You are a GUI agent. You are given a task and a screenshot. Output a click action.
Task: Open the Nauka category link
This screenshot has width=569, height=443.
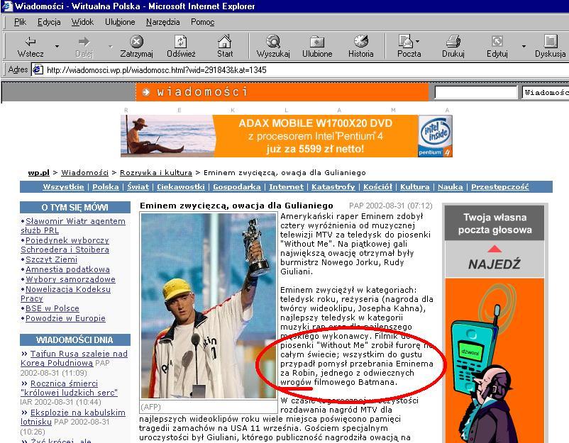[451, 186]
